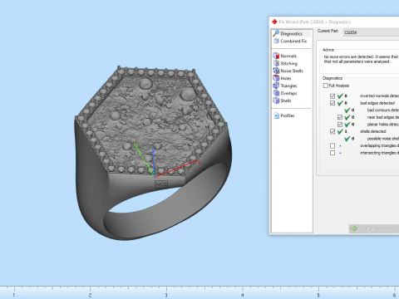Click the greyed Follow Advice button
Viewport: 399px width, 299px height.
pyautogui.click(x=374, y=228)
